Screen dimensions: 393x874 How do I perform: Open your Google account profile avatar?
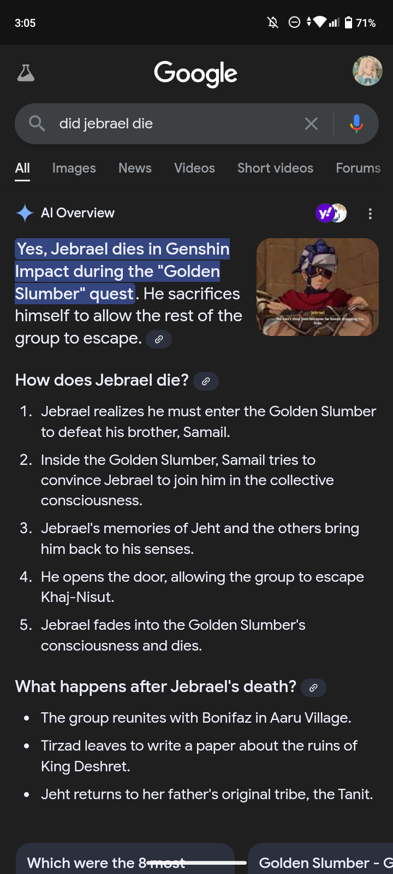(x=367, y=71)
